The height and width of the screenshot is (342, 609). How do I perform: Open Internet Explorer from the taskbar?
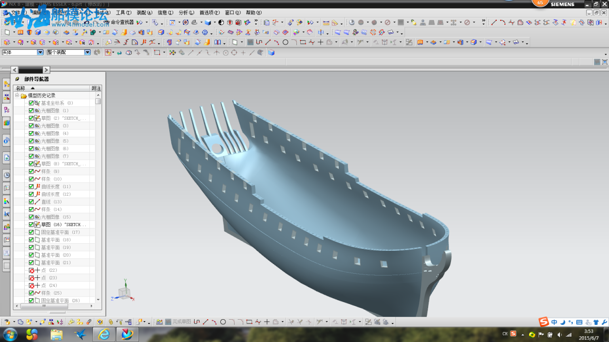coord(104,334)
